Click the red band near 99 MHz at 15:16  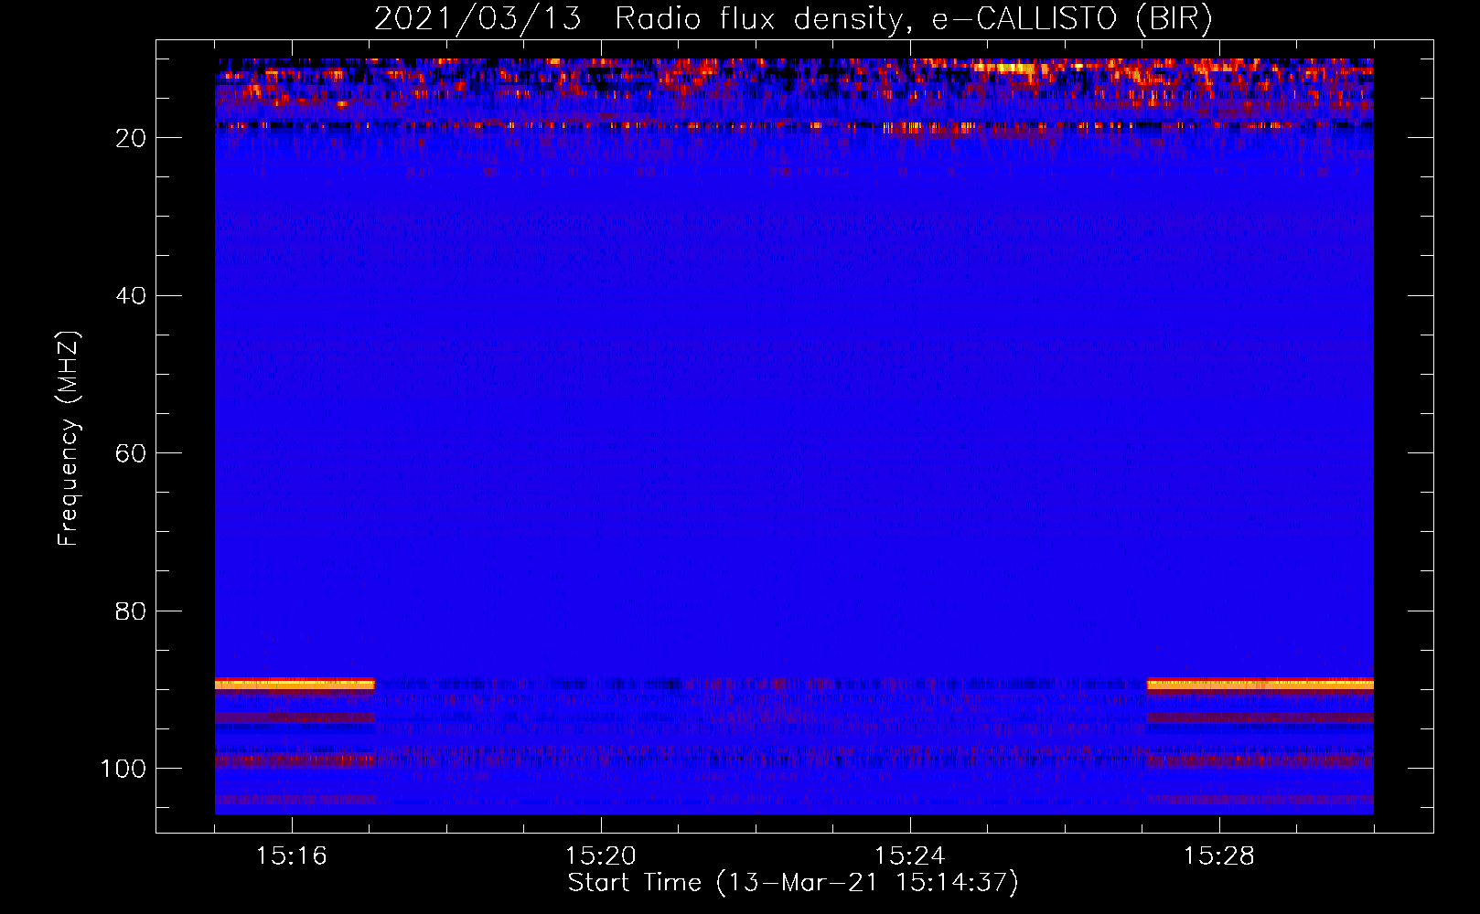pos(295,760)
